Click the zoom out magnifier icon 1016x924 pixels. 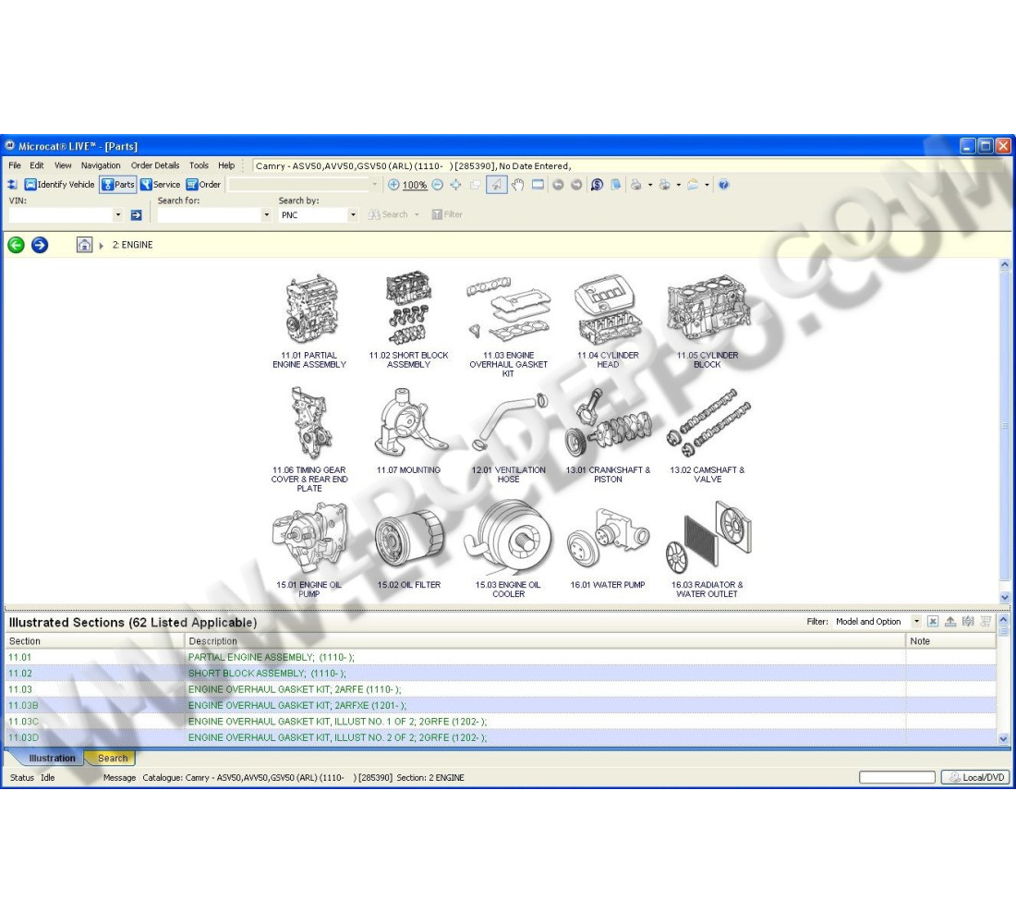[x=438, y=185]
